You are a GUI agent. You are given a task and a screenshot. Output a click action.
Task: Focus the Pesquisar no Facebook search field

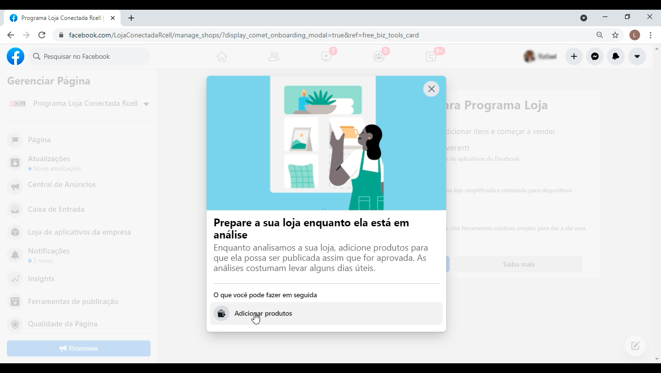click(x=89, y=56)
